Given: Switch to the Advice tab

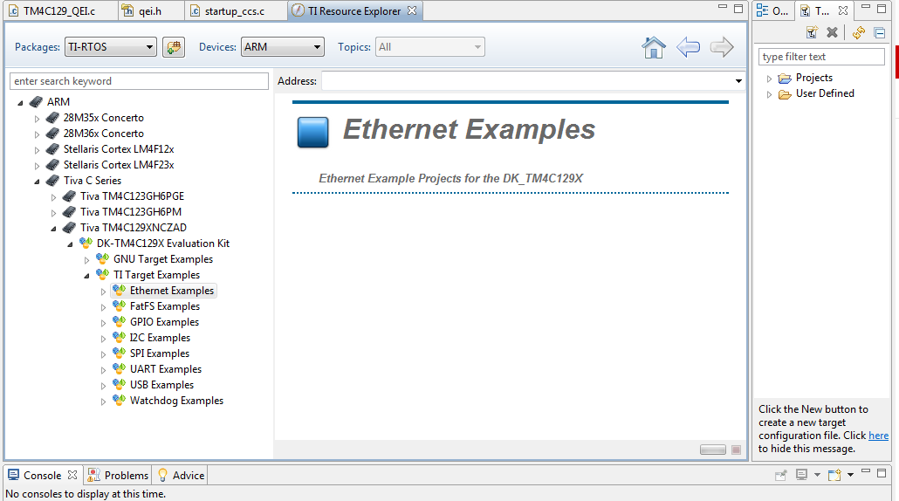Looking at the screenshot, I should [181, 475].
